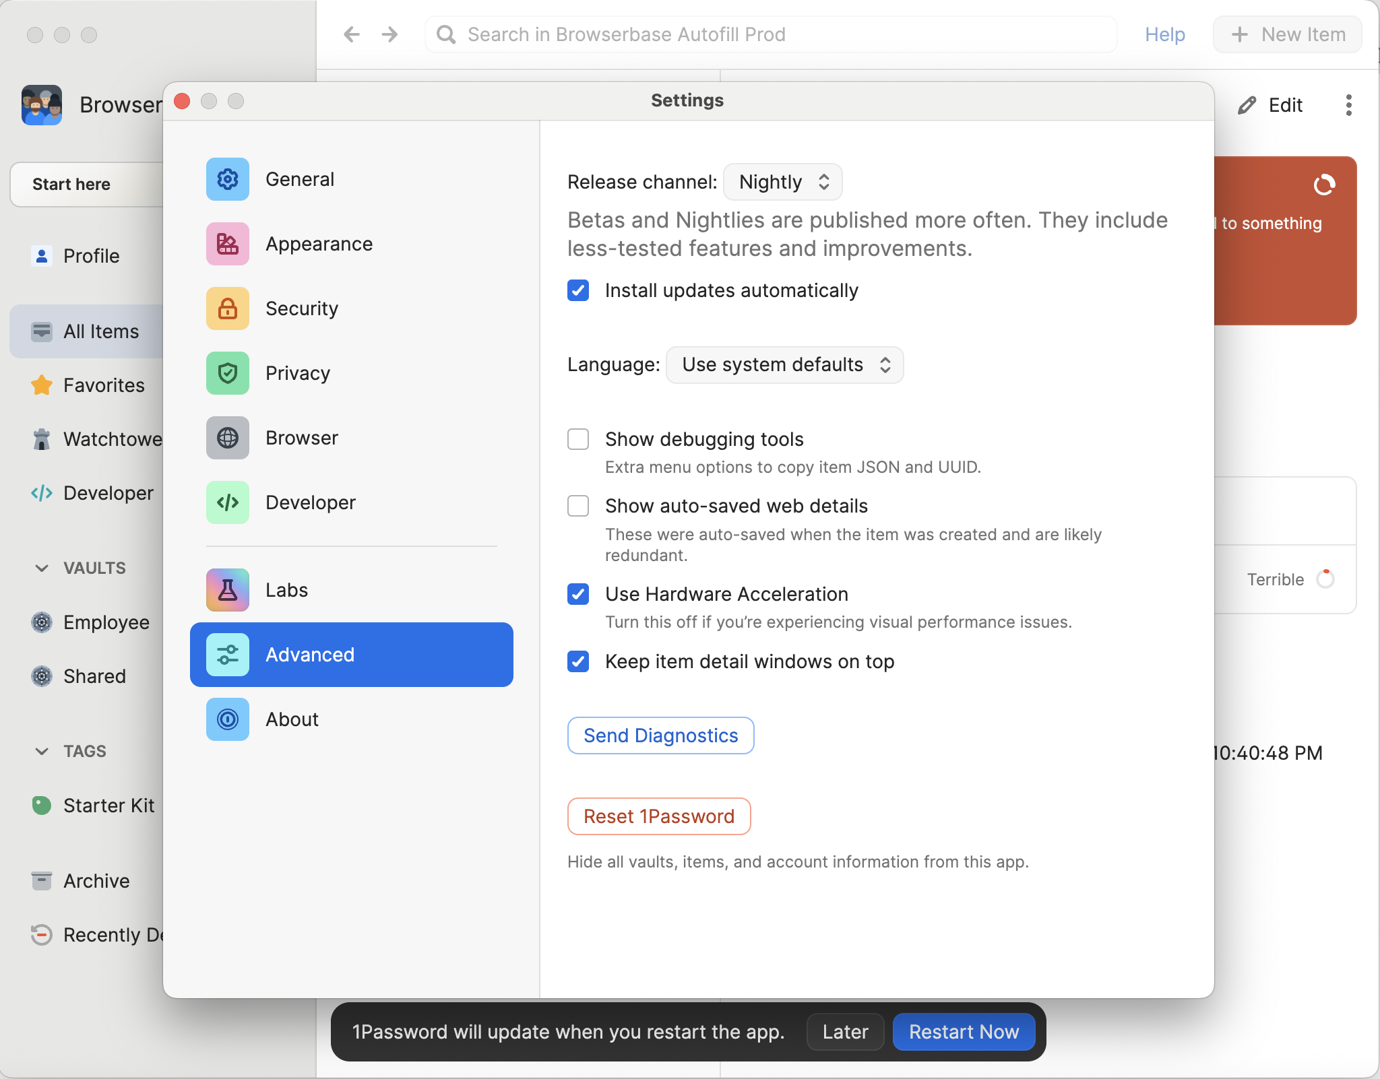Viewport: 1380px width, 1079px height.
Task: Open Appearance settings palette icon
Action: click(x=228, y=244)
